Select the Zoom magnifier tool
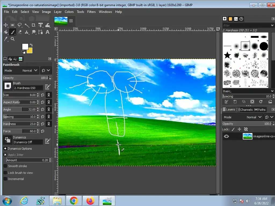 12,39
